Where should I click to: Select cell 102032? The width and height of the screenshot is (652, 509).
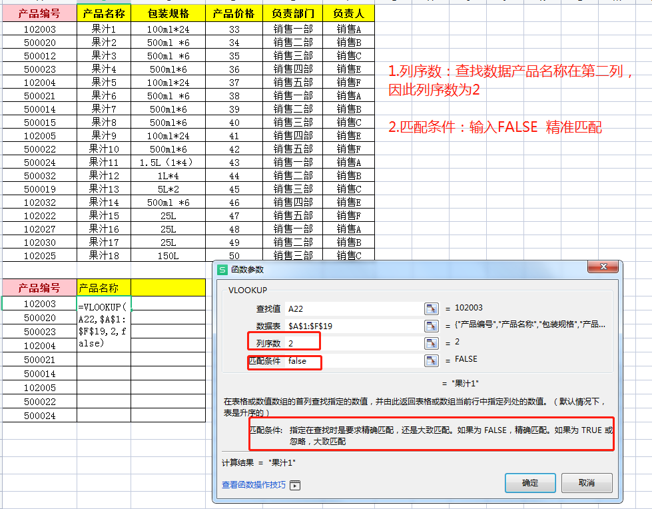[x=39, y=202]
